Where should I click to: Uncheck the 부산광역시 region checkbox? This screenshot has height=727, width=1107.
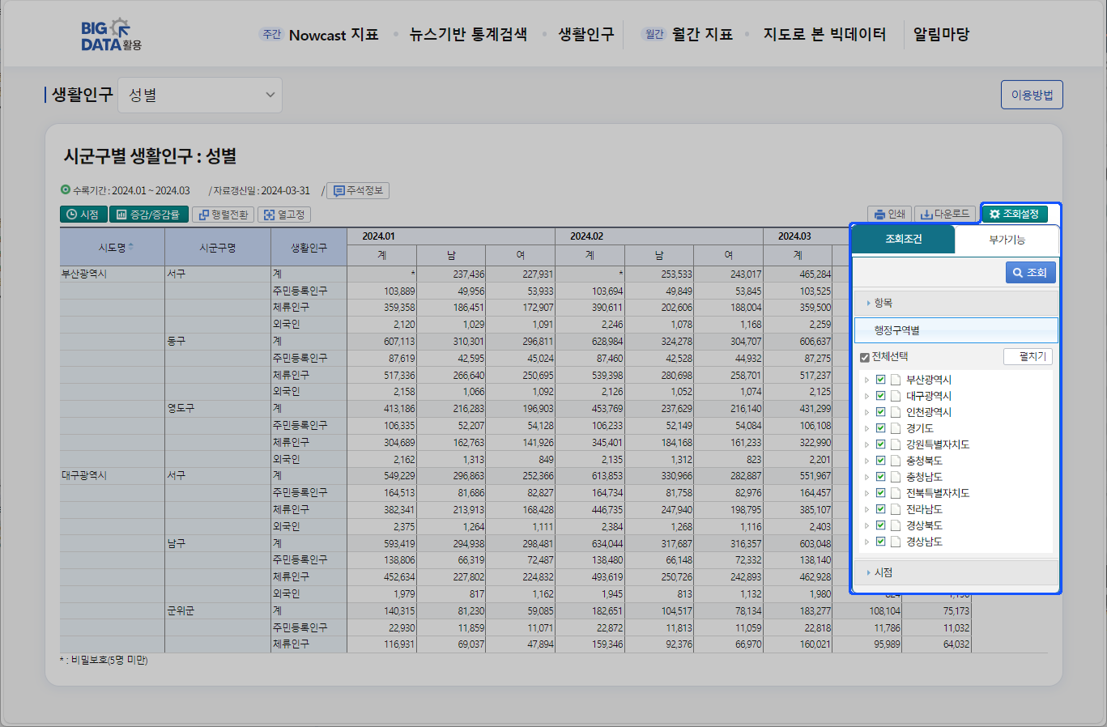pos(880,380)
